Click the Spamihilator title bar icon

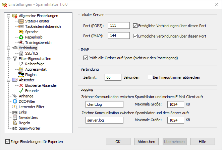coord(4,5)
